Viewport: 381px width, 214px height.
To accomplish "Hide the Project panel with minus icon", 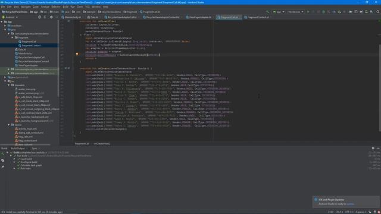I will tap(57, 17).
